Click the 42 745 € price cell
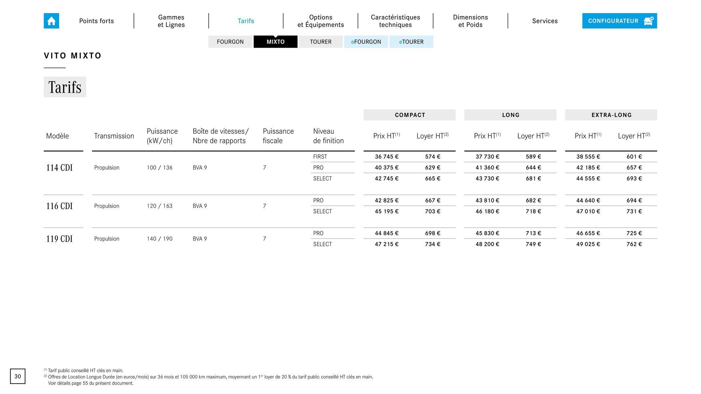 point(386,178)
